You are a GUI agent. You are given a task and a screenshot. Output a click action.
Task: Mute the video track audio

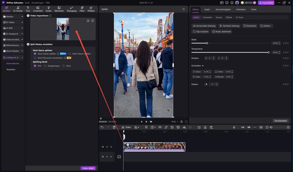(111, 147)
